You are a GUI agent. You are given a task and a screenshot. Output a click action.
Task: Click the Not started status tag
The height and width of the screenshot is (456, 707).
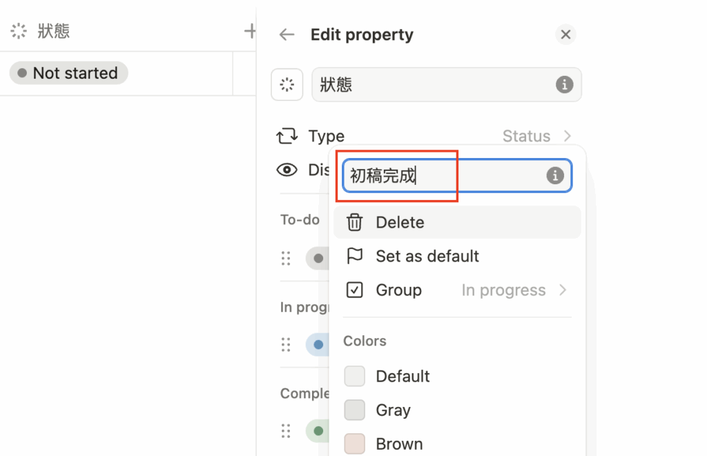[68, 73]
